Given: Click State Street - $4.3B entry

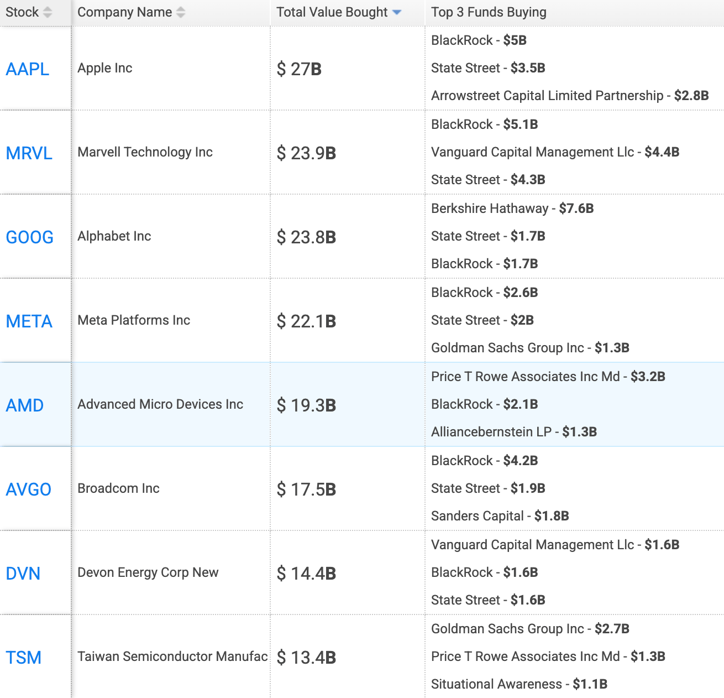Looking at the screenshot, I should click(x=488, y=180).
